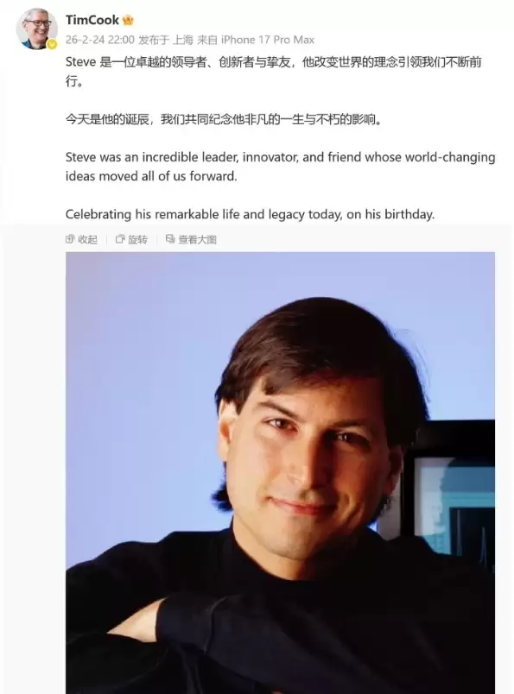The image size is (514, 694).
Task: Collapse the image via 收起 label
Action: click(88, 239)
